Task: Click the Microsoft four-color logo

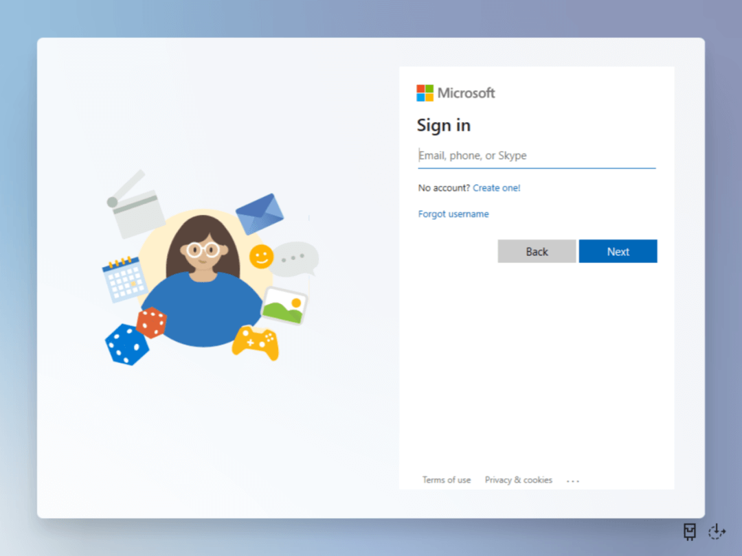Action: pyautogui.click(x=425, y=93)
